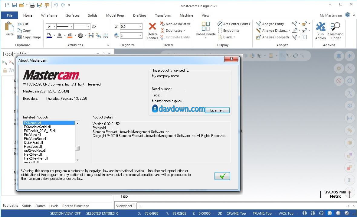The width and height of the screenshot is (357, 217).
Task: Click the Redo arrow icon
Action: tap(63, 5)
